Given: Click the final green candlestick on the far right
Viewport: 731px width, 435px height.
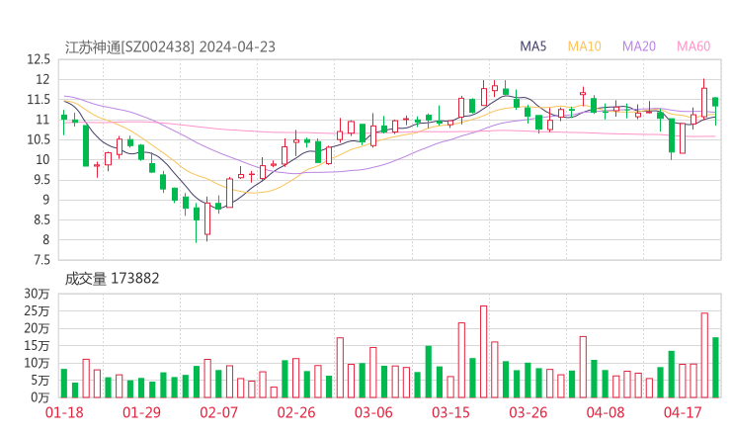Looking at the screenshot, I should (715, 111).
